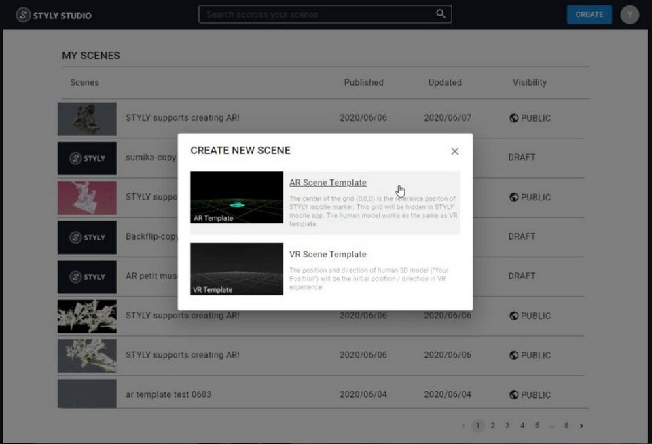Focus the scene search field

[x=325, y=14]
